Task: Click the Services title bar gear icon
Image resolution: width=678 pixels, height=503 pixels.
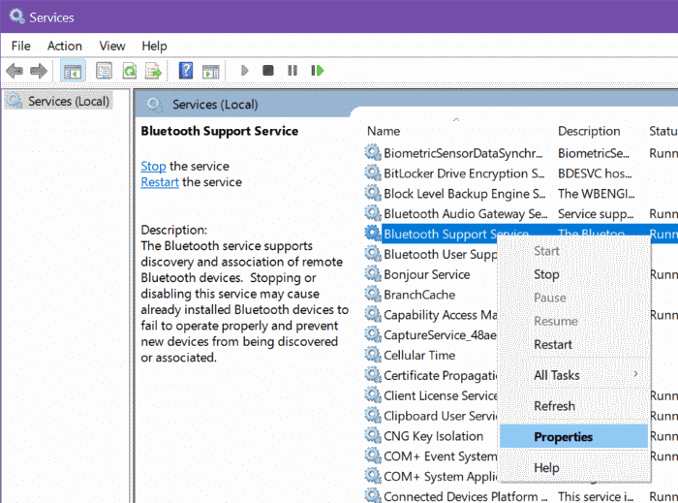Action: coord(16,16)
